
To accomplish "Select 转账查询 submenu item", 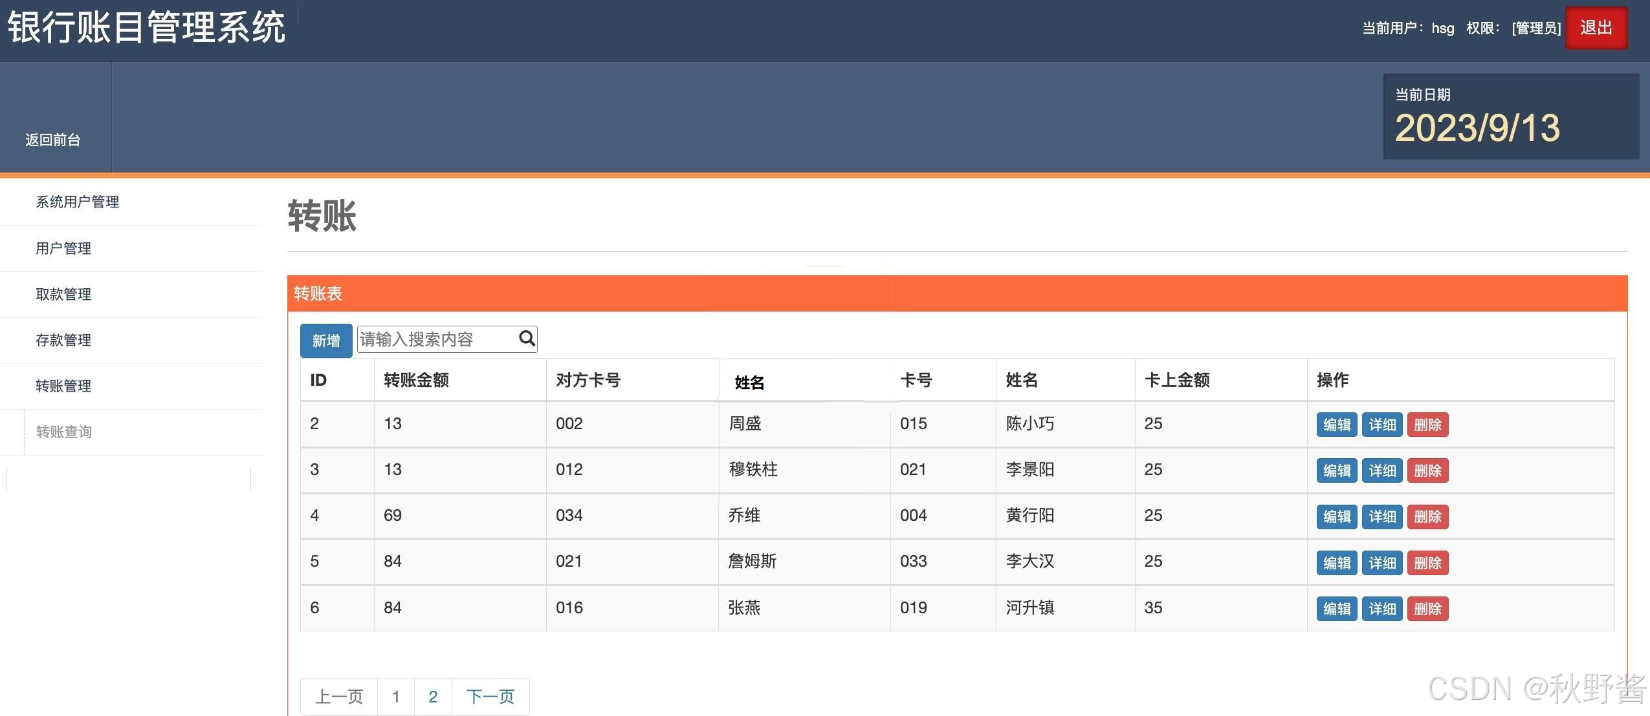I will point(64,432).
